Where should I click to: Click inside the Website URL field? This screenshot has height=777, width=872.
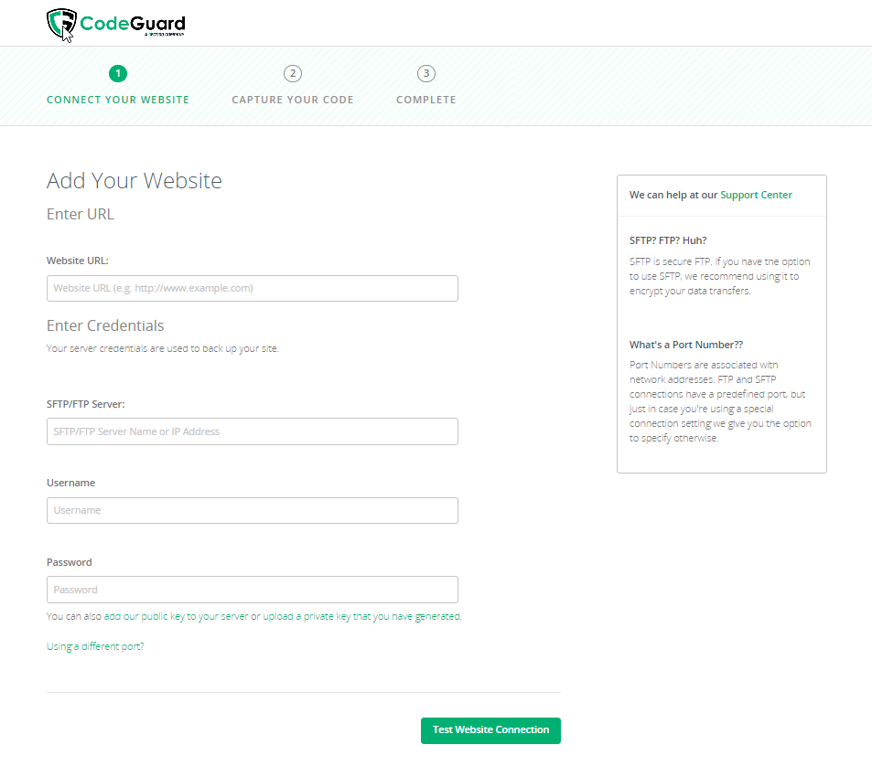click(x=252, y=288)
